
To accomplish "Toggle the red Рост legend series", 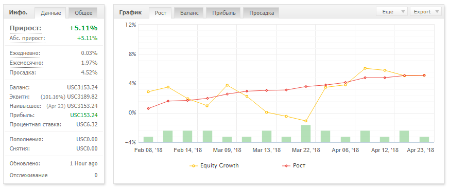I will 294,165.
